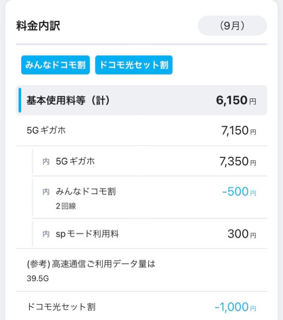The height and width of the screenshot is (320, 283).
Task: Select the inner 5Gギガホ 7,350円 item
Action: 149,161
